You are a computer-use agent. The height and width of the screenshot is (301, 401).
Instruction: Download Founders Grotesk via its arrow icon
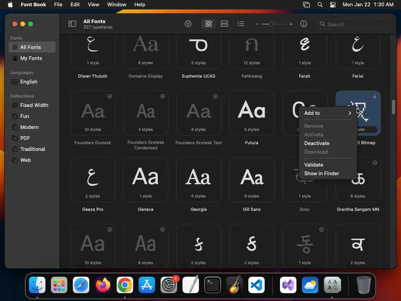[x=110, y=96]
